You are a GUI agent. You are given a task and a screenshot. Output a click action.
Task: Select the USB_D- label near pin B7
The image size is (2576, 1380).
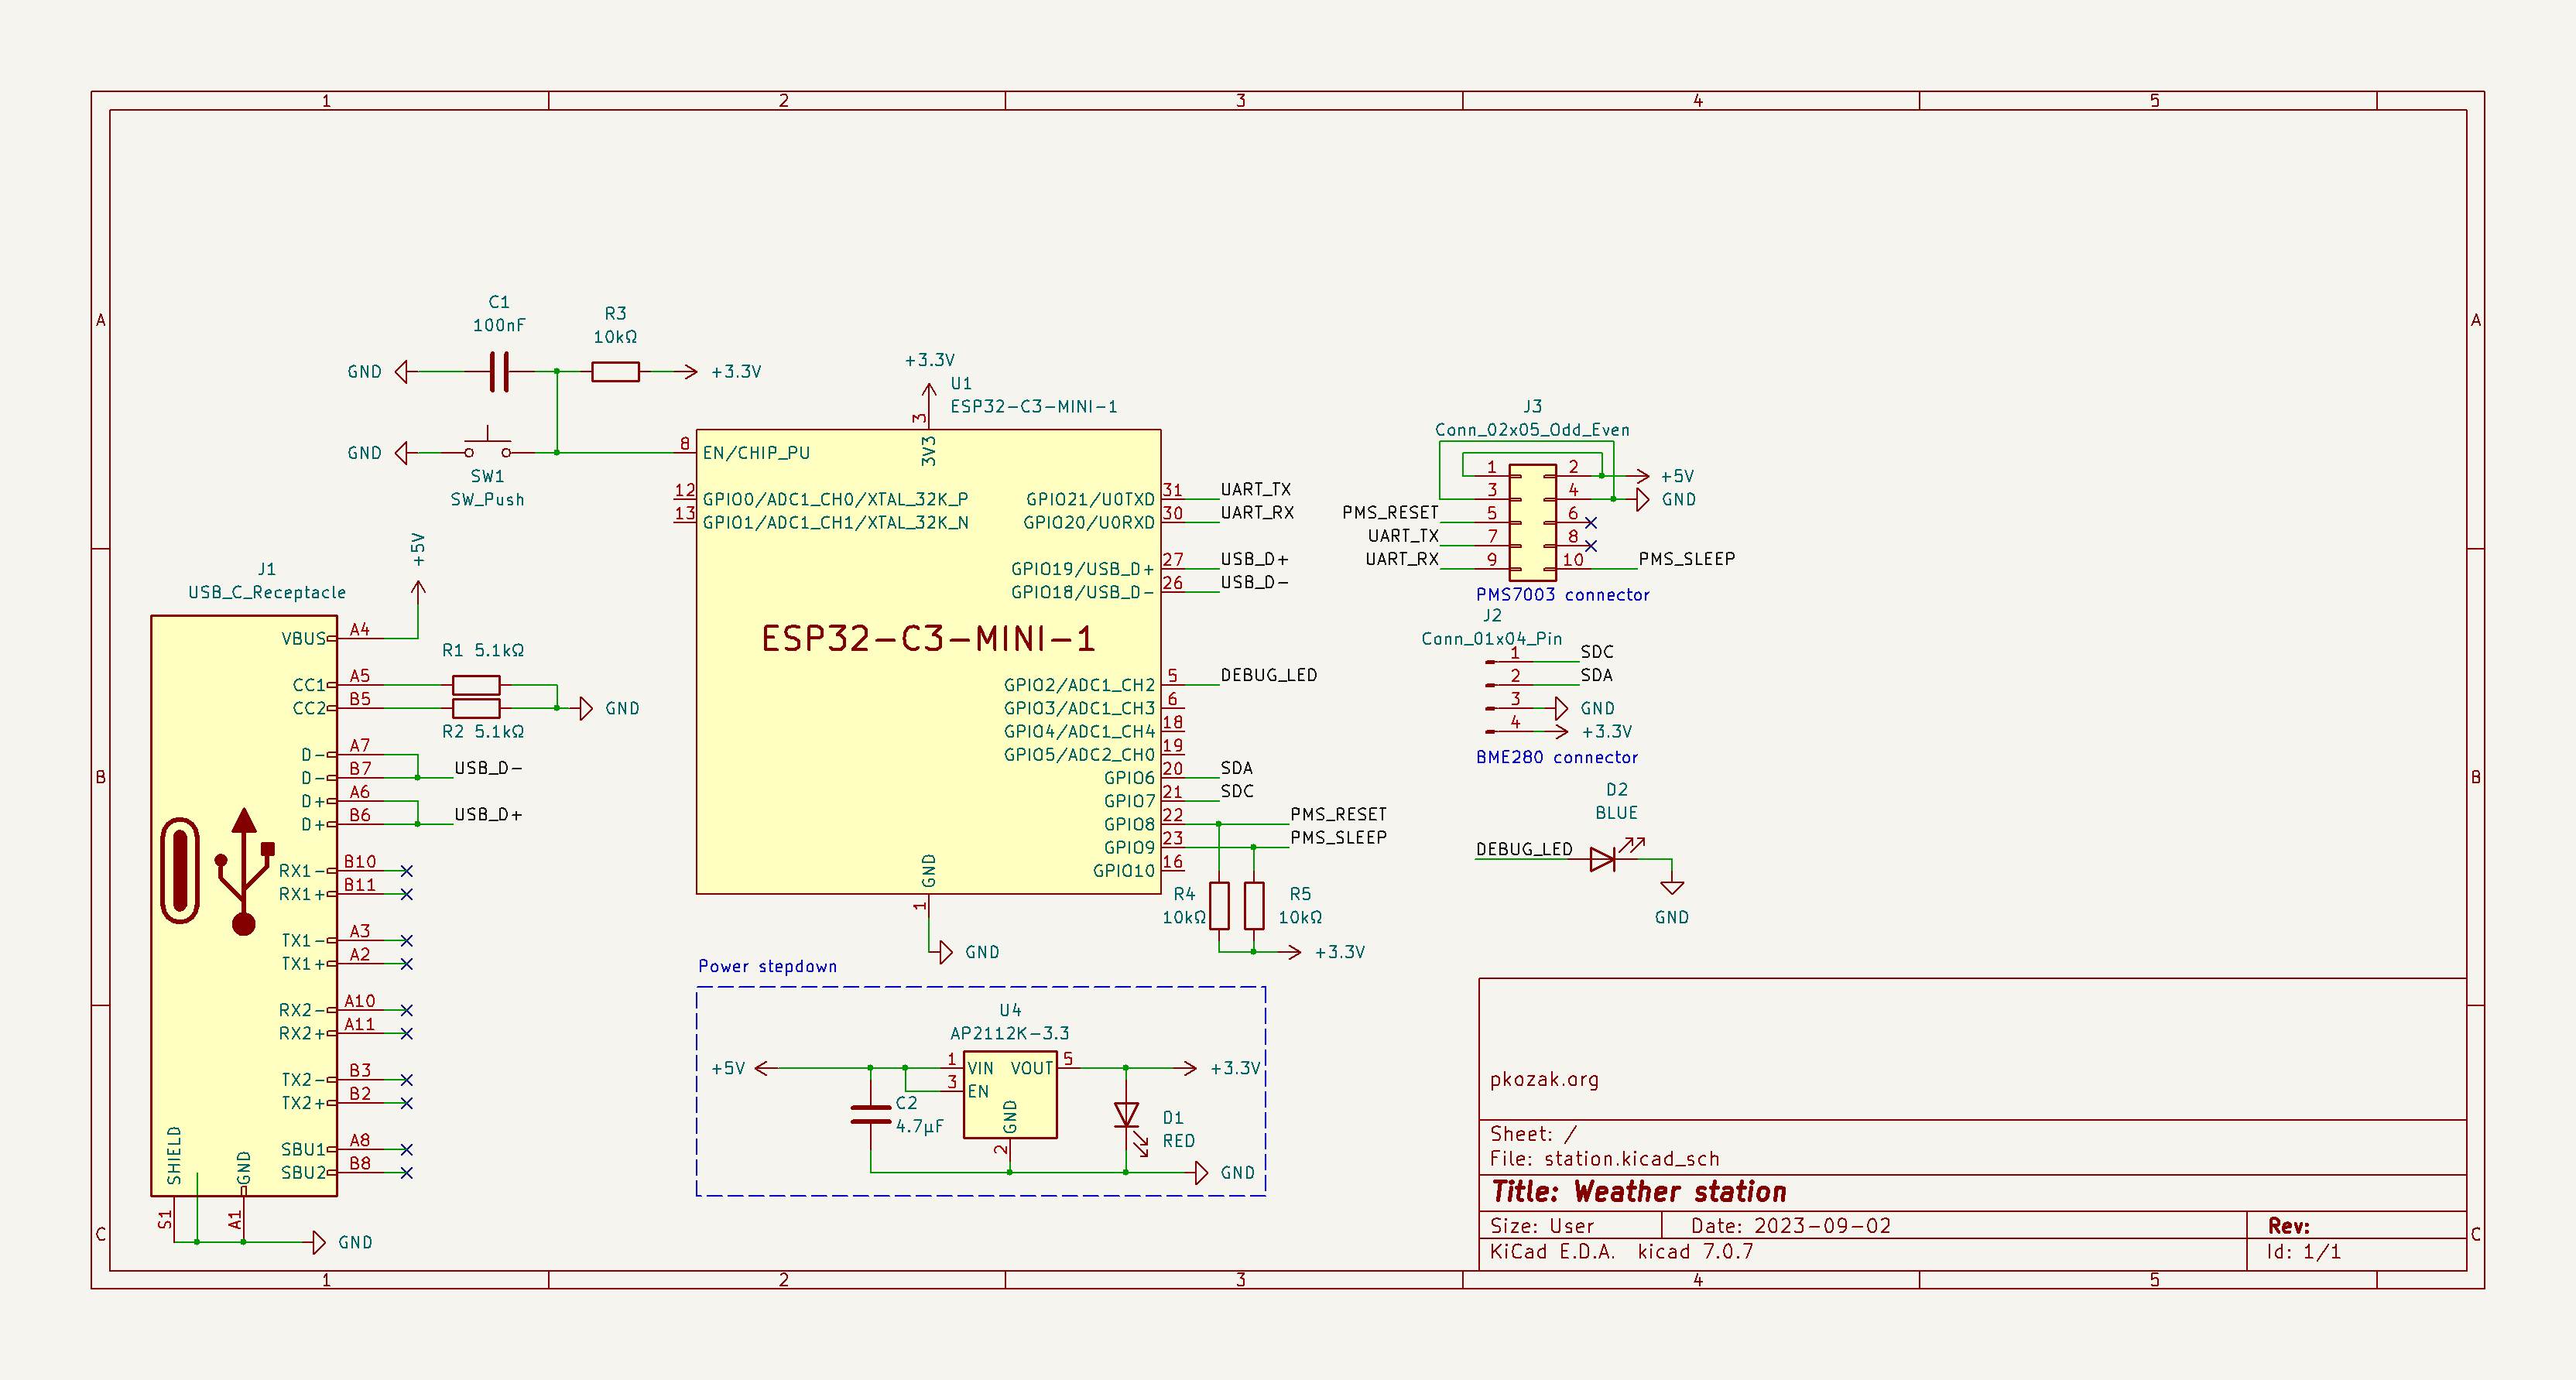[488, 768]
